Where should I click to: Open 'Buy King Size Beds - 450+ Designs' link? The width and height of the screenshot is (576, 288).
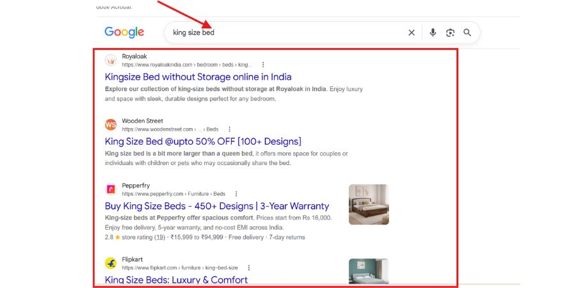point(217,205)
